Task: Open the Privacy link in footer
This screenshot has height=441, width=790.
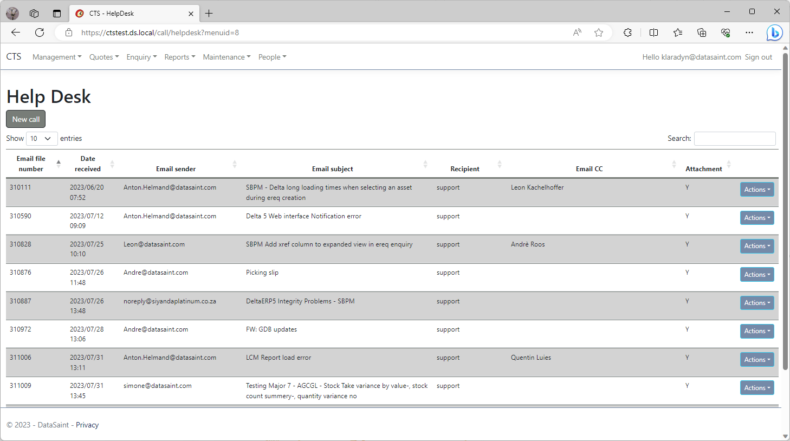Action: pos(87,425)
